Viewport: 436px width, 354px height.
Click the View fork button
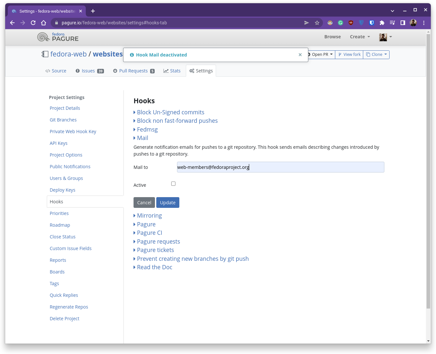click(x=349, y=55)
